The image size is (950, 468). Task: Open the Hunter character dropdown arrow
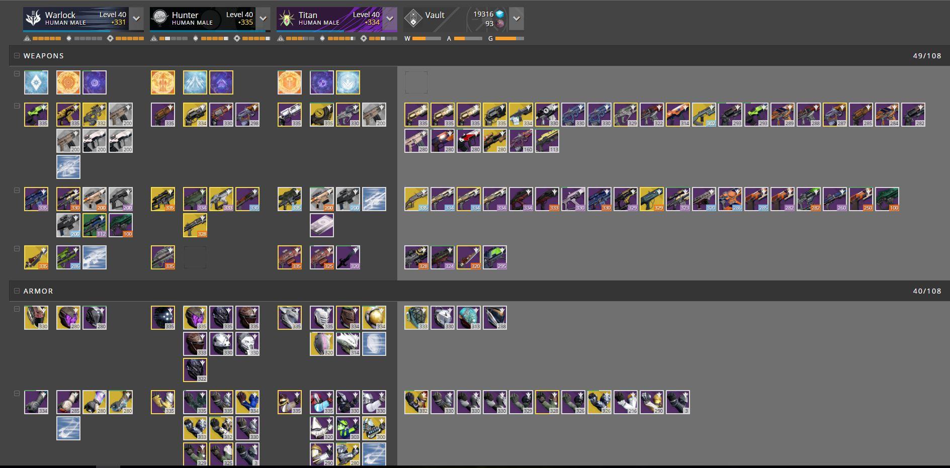click(263, 19)
